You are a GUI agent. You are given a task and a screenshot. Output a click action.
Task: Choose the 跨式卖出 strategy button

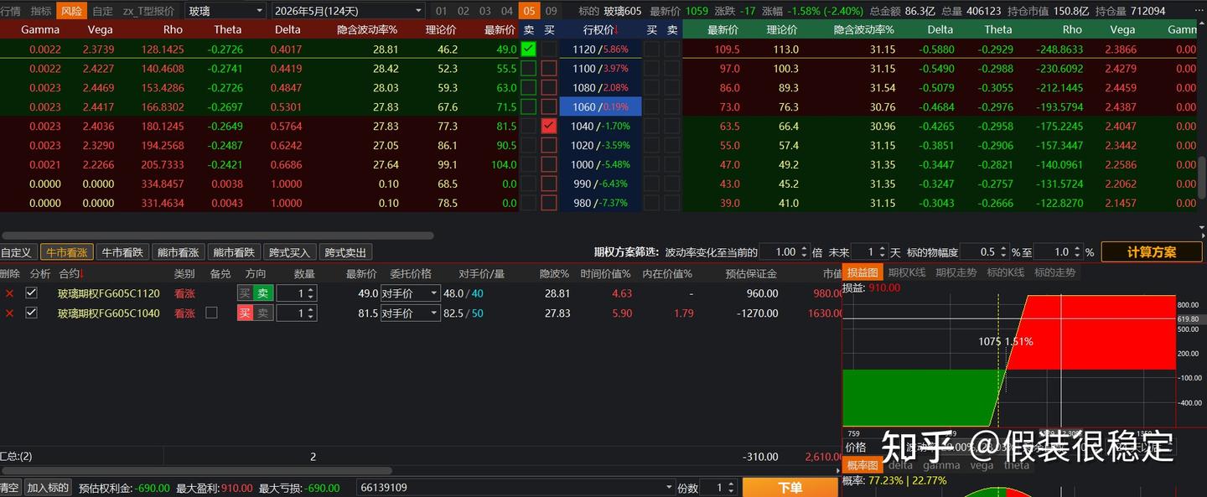point(345,252)
